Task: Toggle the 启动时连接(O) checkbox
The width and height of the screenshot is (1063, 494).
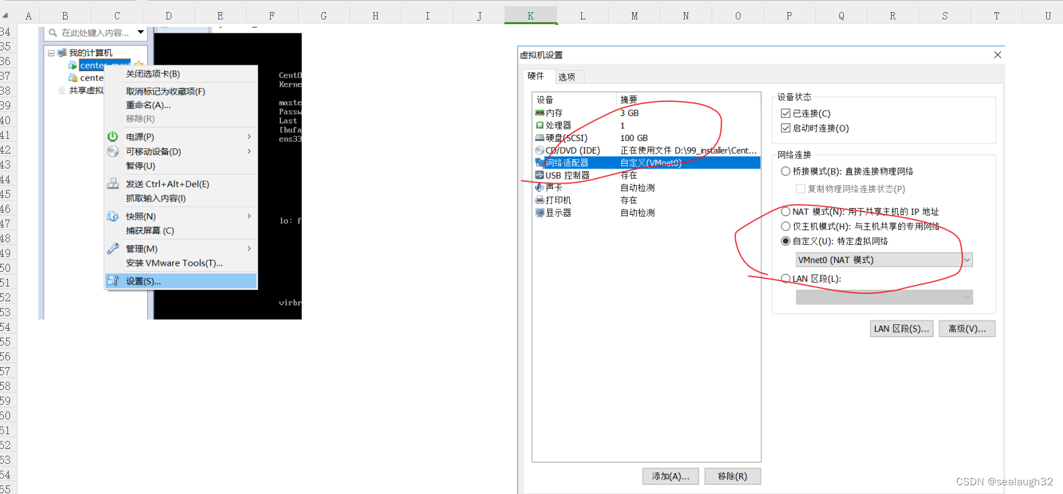Action: pyautogui.click(x=785, y=128)
